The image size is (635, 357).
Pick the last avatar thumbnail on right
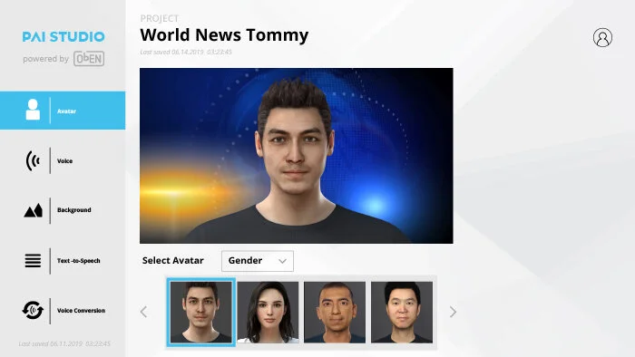click(402, 312)
